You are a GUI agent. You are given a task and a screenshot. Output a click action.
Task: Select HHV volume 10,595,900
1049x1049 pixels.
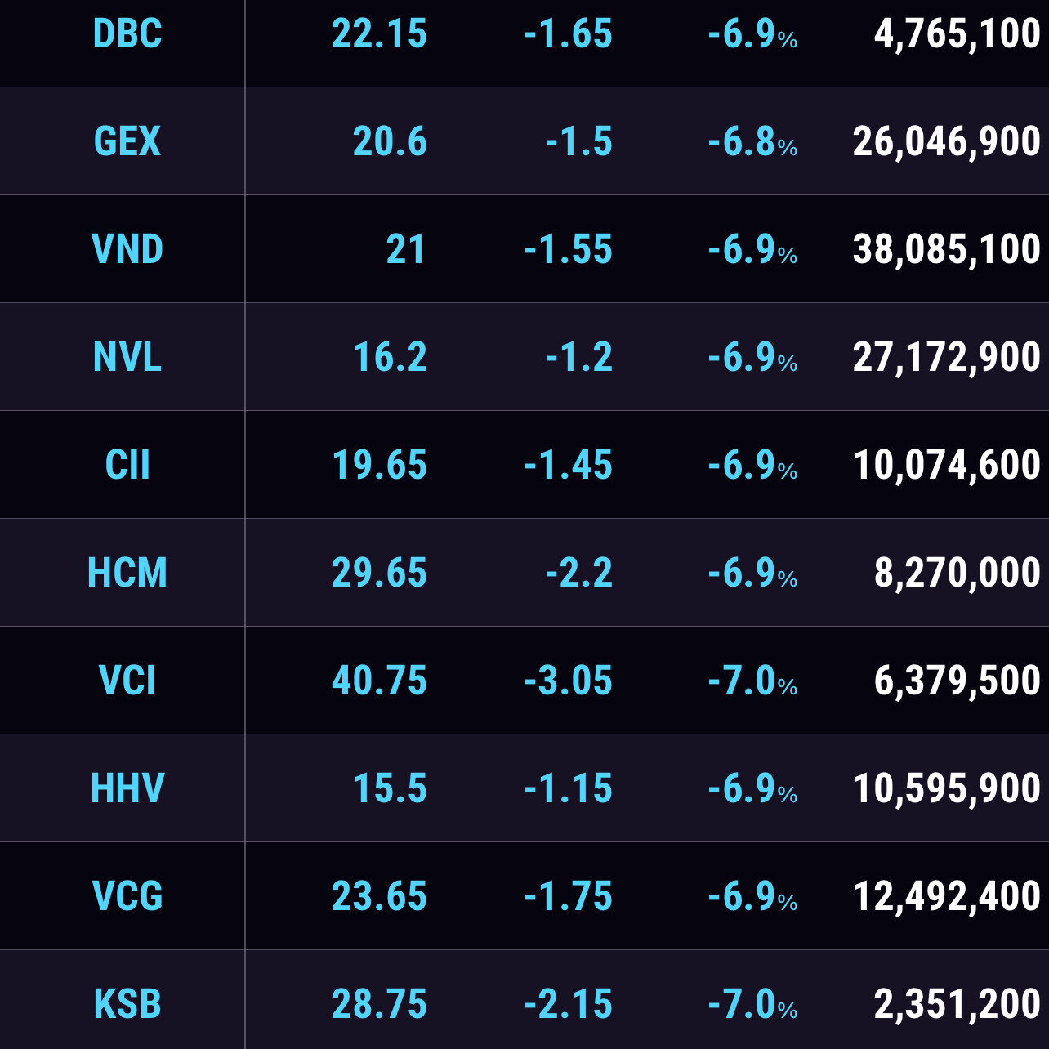[x=946, y=788]
